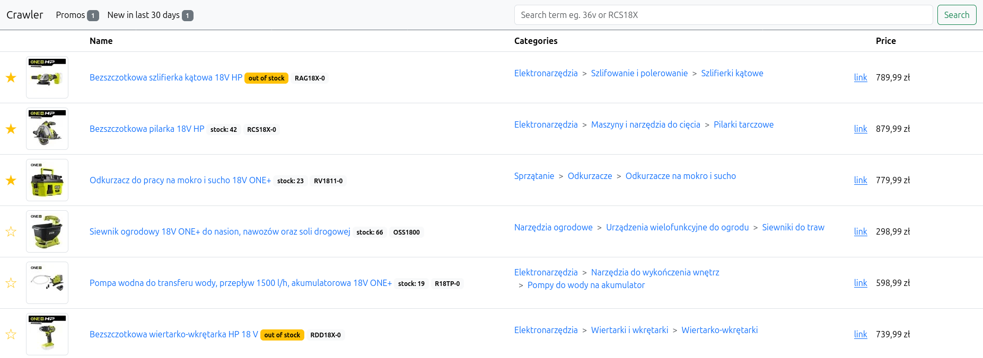Screen dimensions: 983x358
Task: Open the Promos tab
Action: pyautogui.click(x=77, y=15)
